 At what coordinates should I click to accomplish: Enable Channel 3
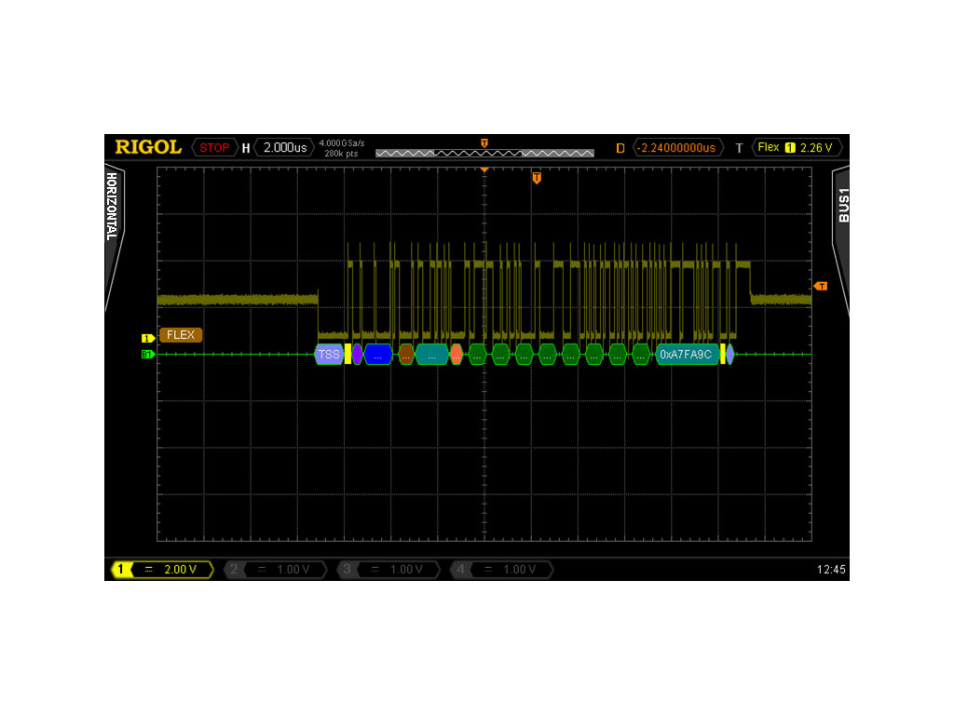pyautogui.click(x=346, y=570)
